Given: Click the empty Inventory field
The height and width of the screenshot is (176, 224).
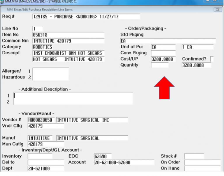Looking at the screenshot, I should point(40,156).
